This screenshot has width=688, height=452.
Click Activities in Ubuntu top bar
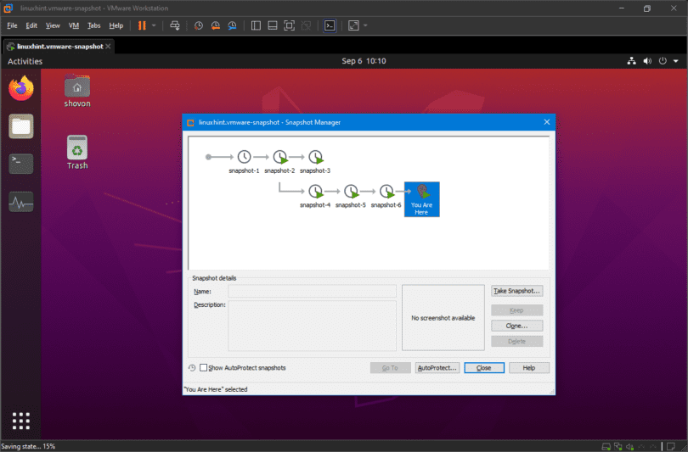pyautogui.click(x=25, y=61)
